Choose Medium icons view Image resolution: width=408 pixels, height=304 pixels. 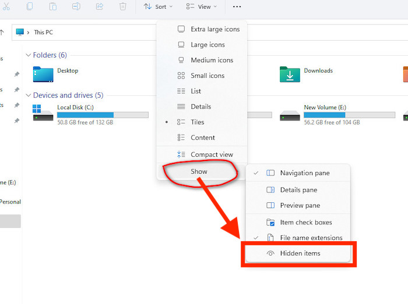202,60
